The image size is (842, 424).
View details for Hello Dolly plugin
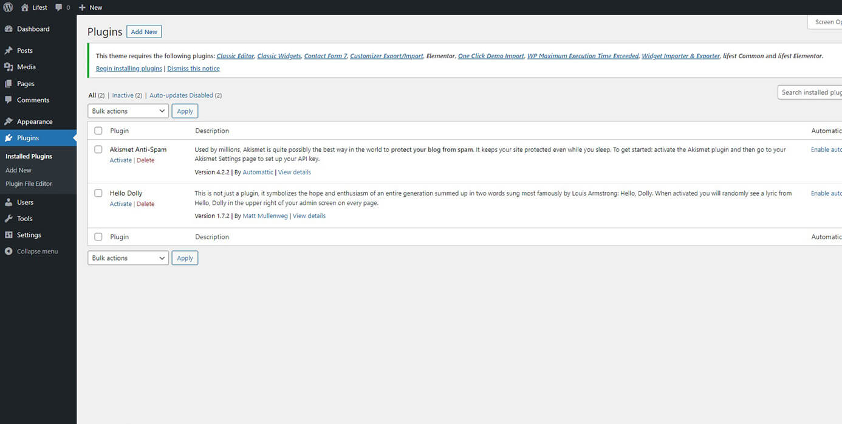pyautogui.click(x=309, y=216)
